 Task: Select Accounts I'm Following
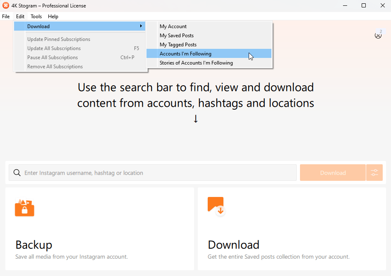(x=209, y=54)
